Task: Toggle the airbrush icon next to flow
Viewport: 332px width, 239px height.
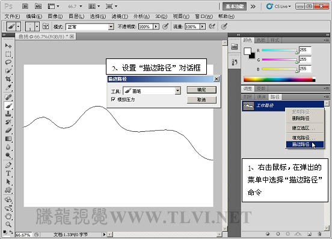Action: (212, 26)
